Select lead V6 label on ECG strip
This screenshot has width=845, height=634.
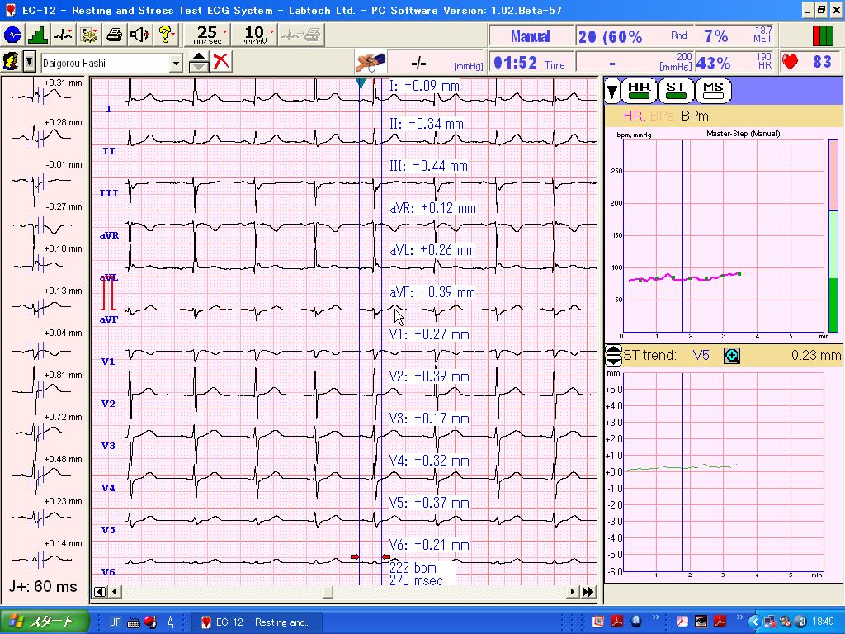click(x=108, y=571)
